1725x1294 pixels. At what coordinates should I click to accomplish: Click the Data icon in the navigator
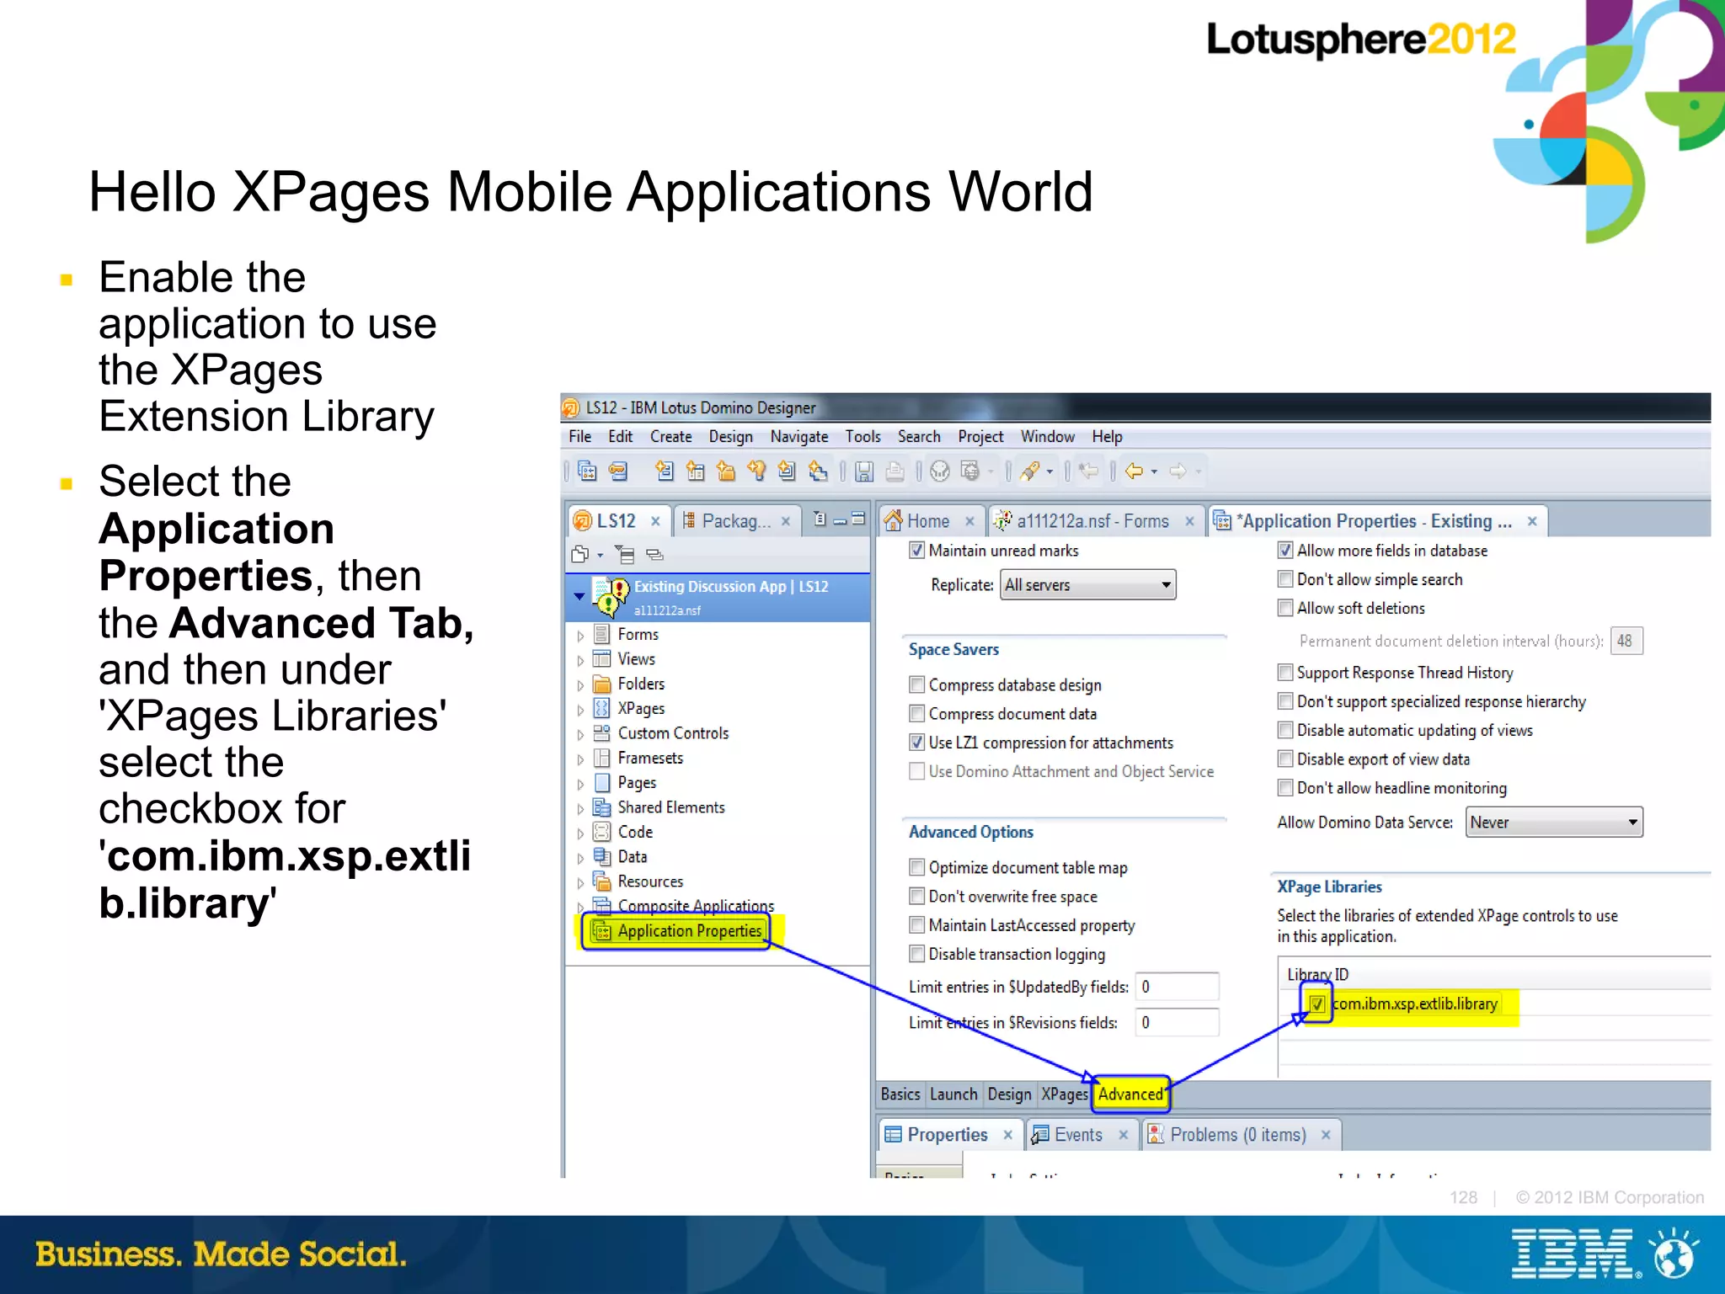[x=601, y=856]
